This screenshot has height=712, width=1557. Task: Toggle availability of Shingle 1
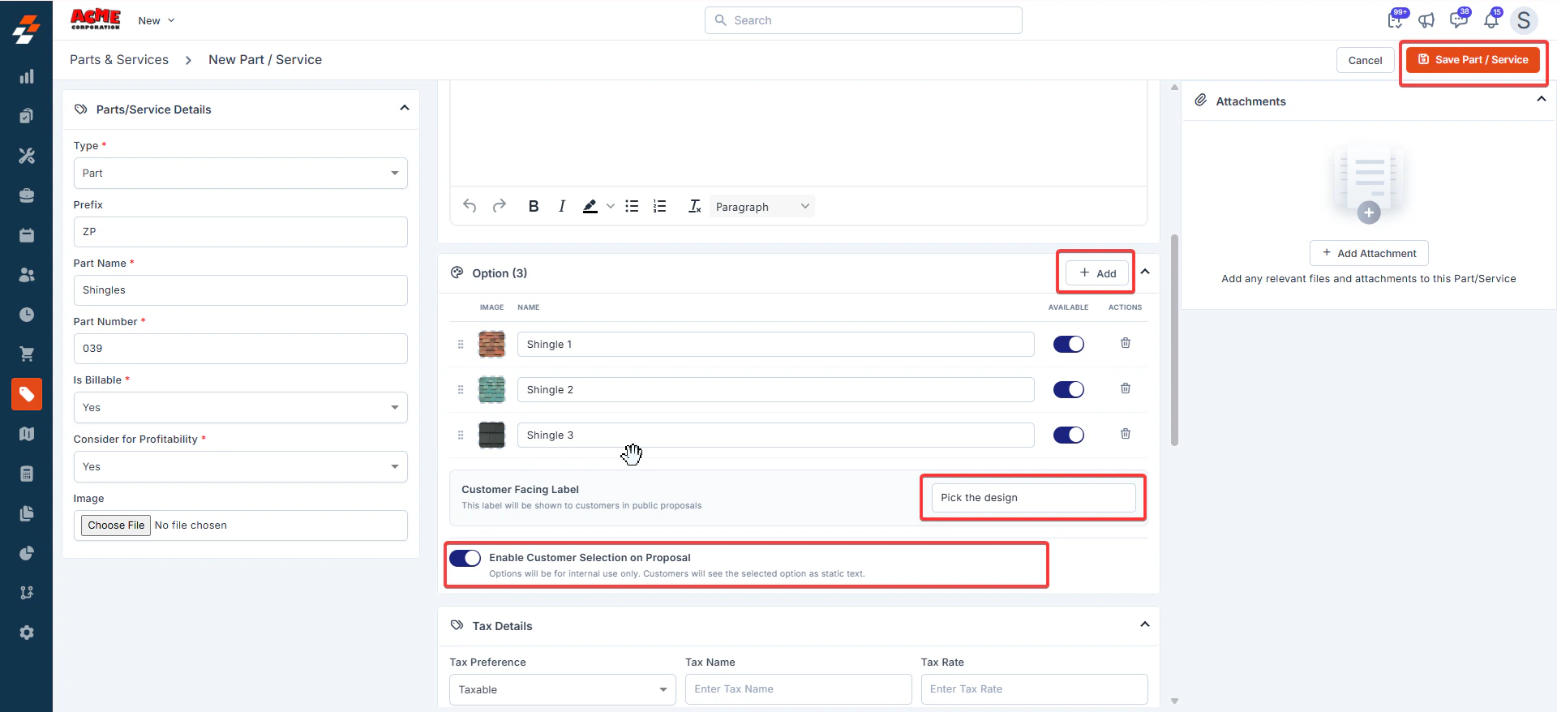[x=1068, y=344]
